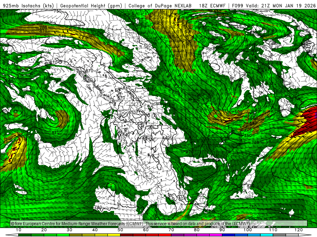Click the '20' label on the color scale
Screen dimensions: 317x237
tap(44, 230)
